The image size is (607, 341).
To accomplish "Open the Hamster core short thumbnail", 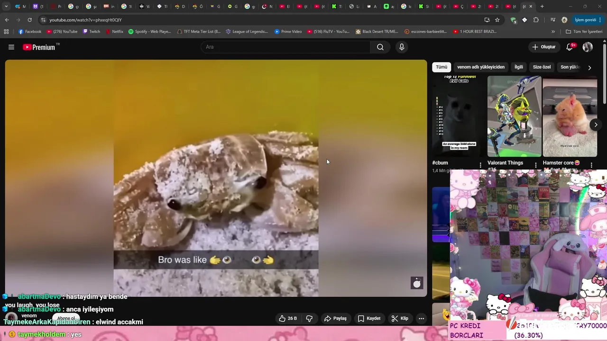I will point(570,116).
